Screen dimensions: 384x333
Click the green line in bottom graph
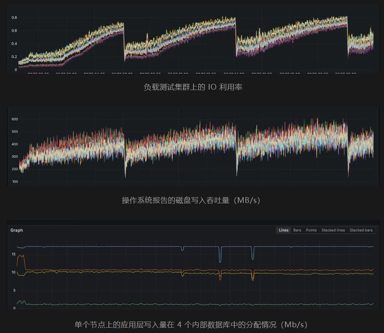click(123, 304)
